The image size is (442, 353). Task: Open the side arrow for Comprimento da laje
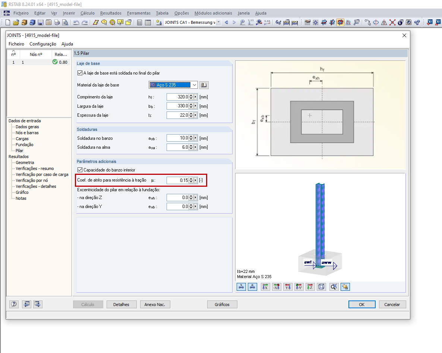tap(195, 97)
